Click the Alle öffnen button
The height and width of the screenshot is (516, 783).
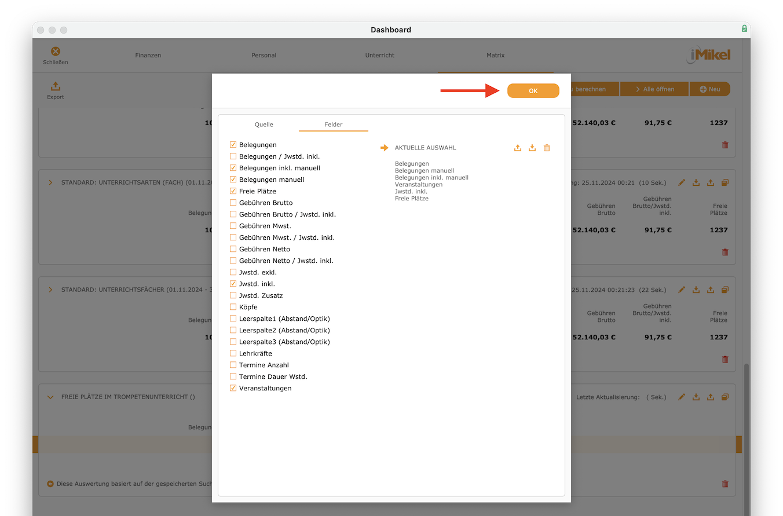[654, 89]
